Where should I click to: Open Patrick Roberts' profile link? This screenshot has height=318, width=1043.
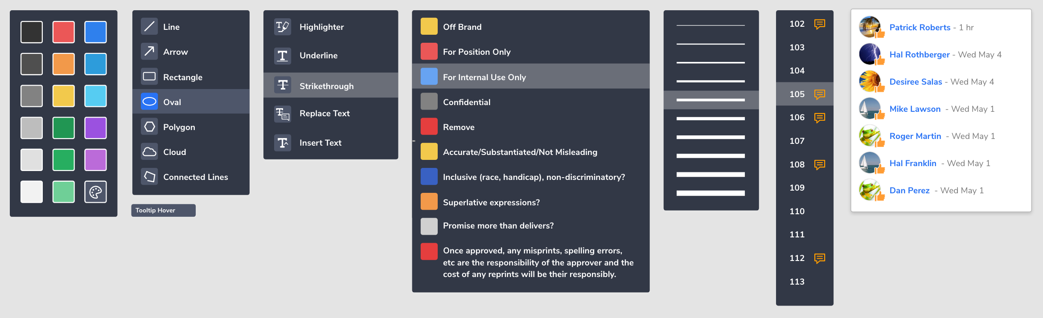(x=920, y=27)
